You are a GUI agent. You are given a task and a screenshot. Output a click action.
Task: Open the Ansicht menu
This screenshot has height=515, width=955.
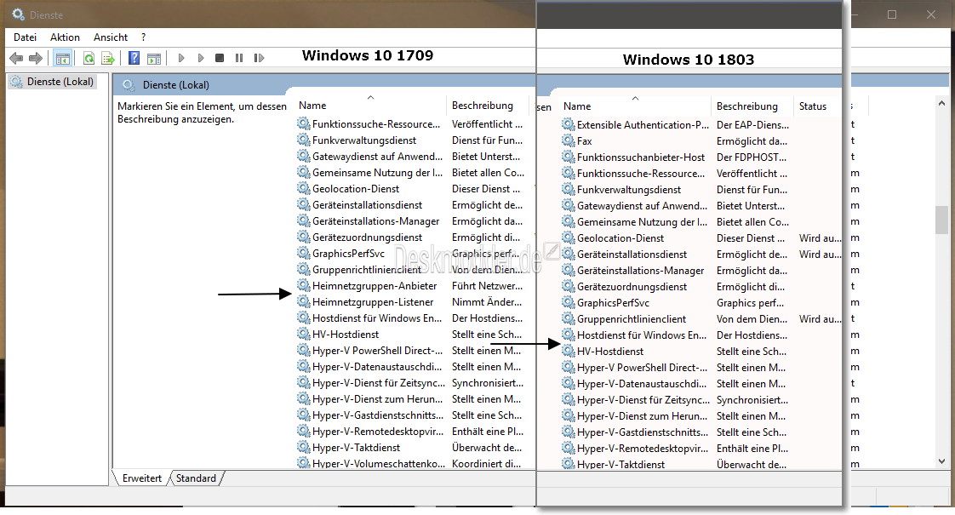111,37
